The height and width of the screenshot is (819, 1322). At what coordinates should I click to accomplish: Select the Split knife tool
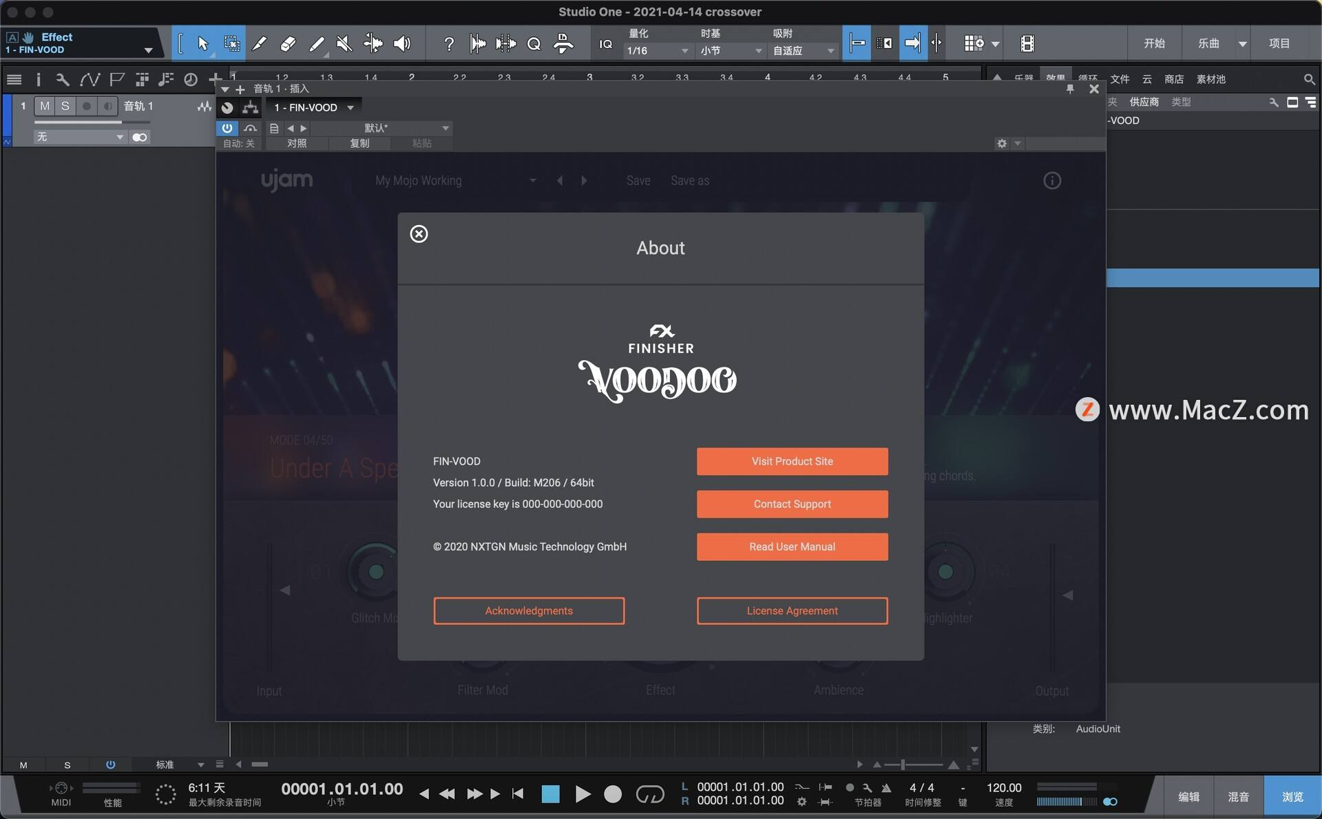[260, 43]
